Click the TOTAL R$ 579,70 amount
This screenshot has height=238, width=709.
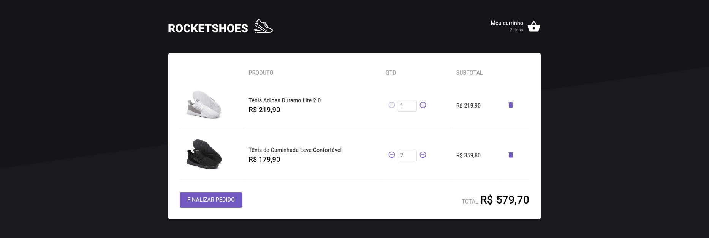click(505, 200)
